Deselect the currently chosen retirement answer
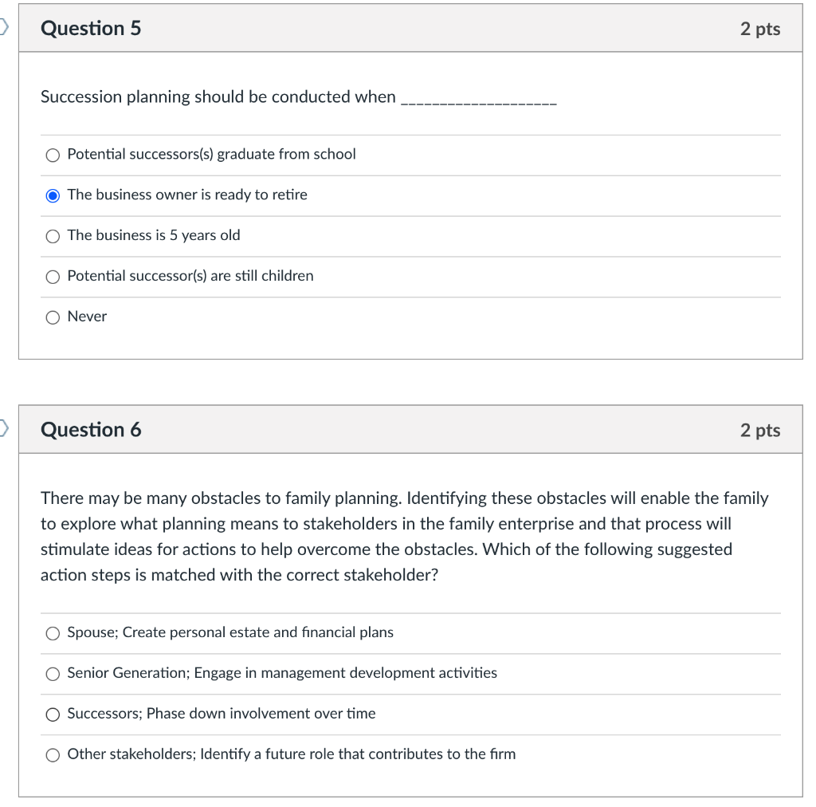 pos(53,195)
